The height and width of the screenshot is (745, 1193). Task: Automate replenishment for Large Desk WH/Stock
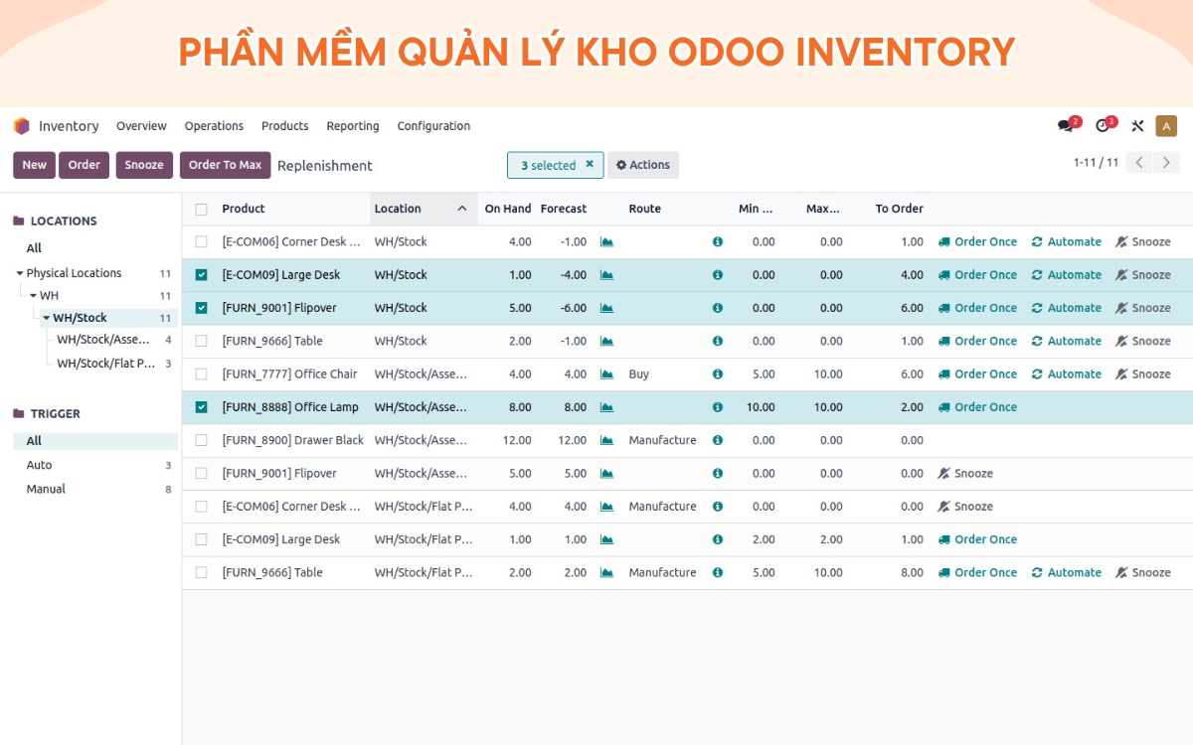[1067, 275]
